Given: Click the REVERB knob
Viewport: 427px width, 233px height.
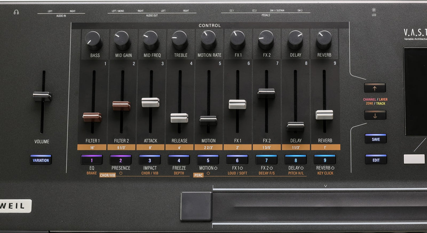Looking at the screenshot, I should tap(324, 40).
